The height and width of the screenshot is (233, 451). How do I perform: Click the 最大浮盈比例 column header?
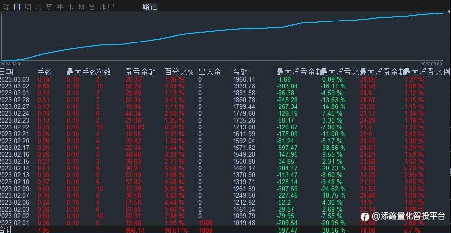[427, 72]
